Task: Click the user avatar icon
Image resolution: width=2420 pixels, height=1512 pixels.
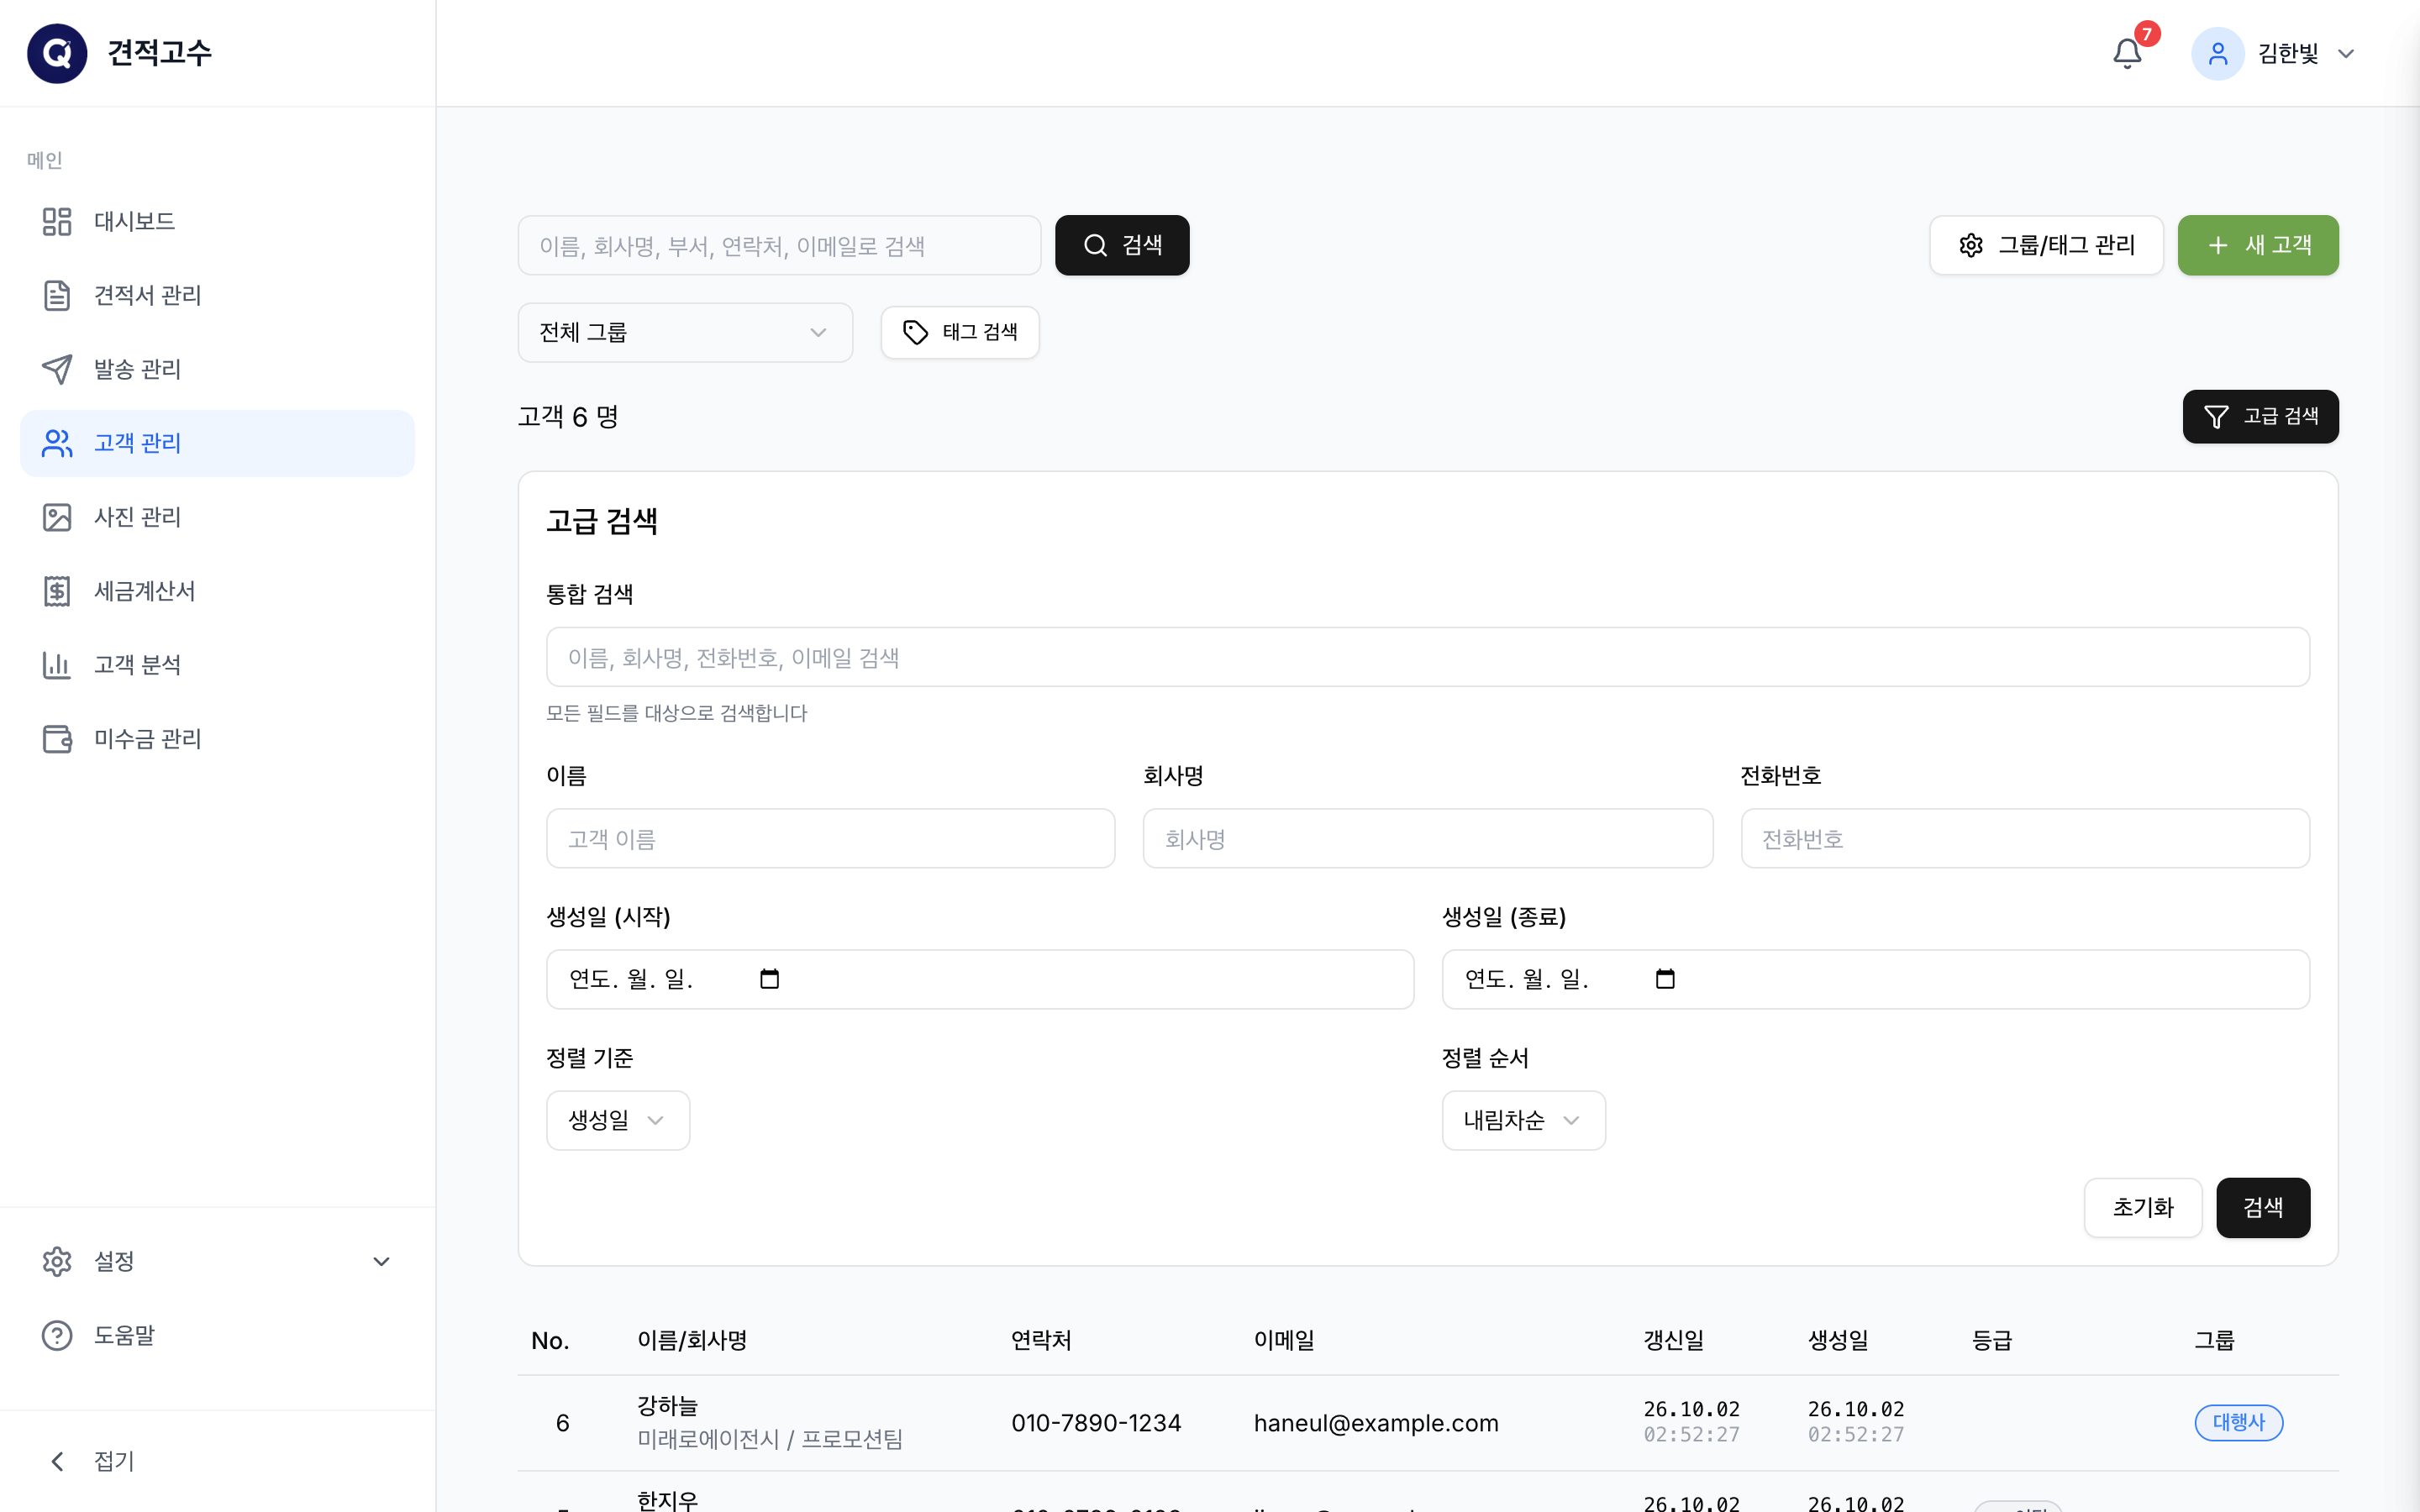Action: pos(2217,53)
